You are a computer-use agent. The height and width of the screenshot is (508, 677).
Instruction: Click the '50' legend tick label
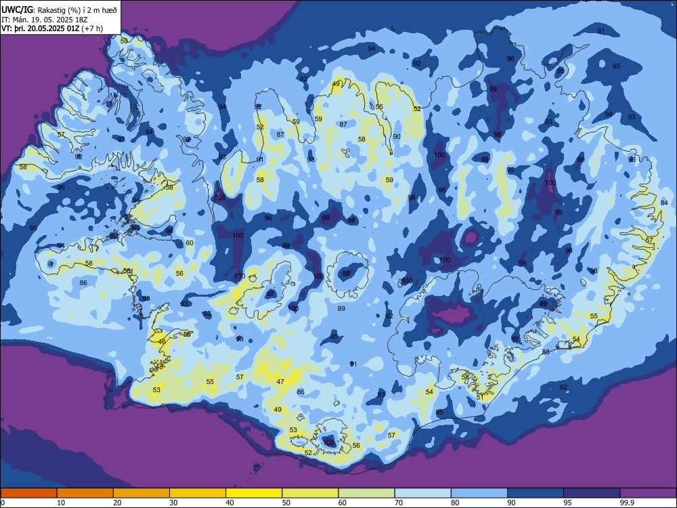(x=286, y=503)
